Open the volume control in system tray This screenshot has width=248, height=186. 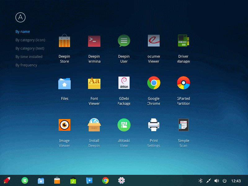tap(216, 181)
